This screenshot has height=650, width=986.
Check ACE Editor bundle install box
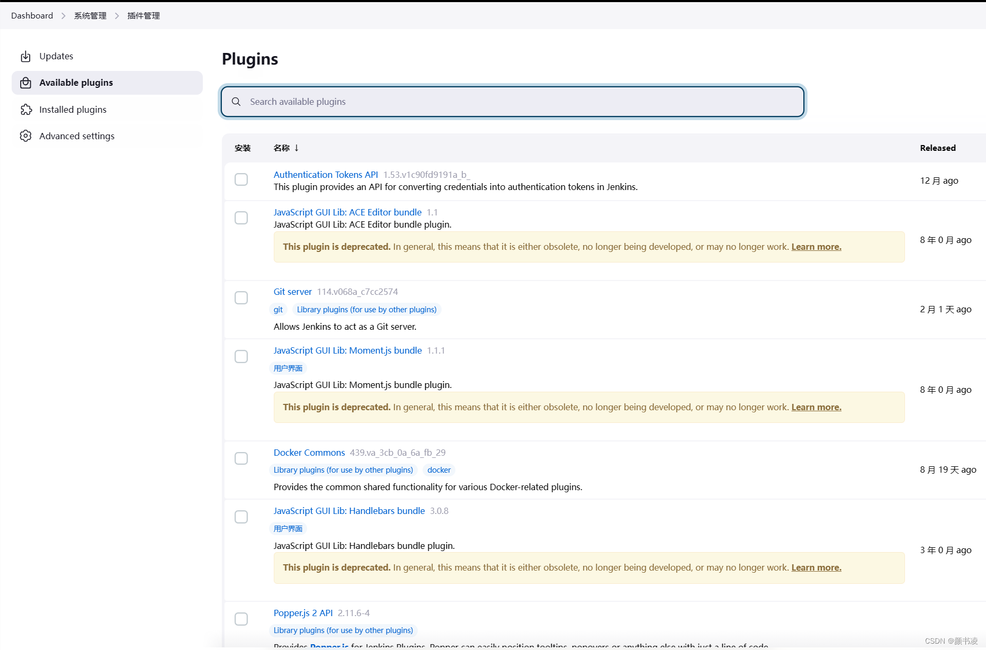[x=241, y=218]
